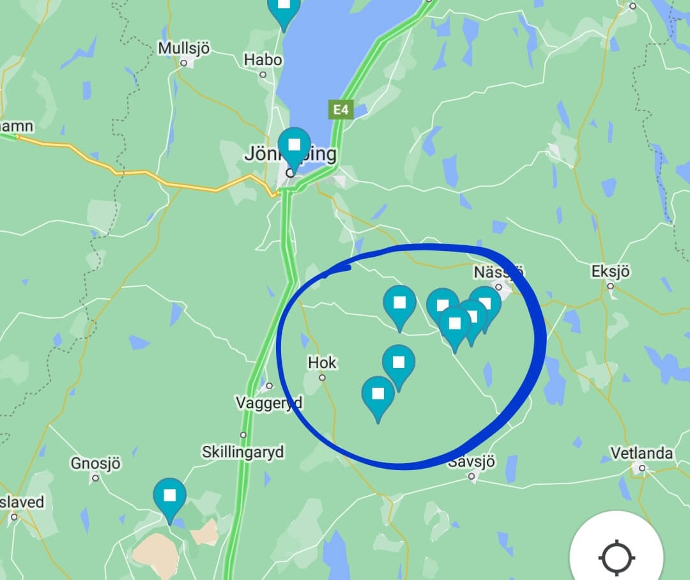Tap the Sävsjö place label

pyautogui.click(x=471, y=462)
